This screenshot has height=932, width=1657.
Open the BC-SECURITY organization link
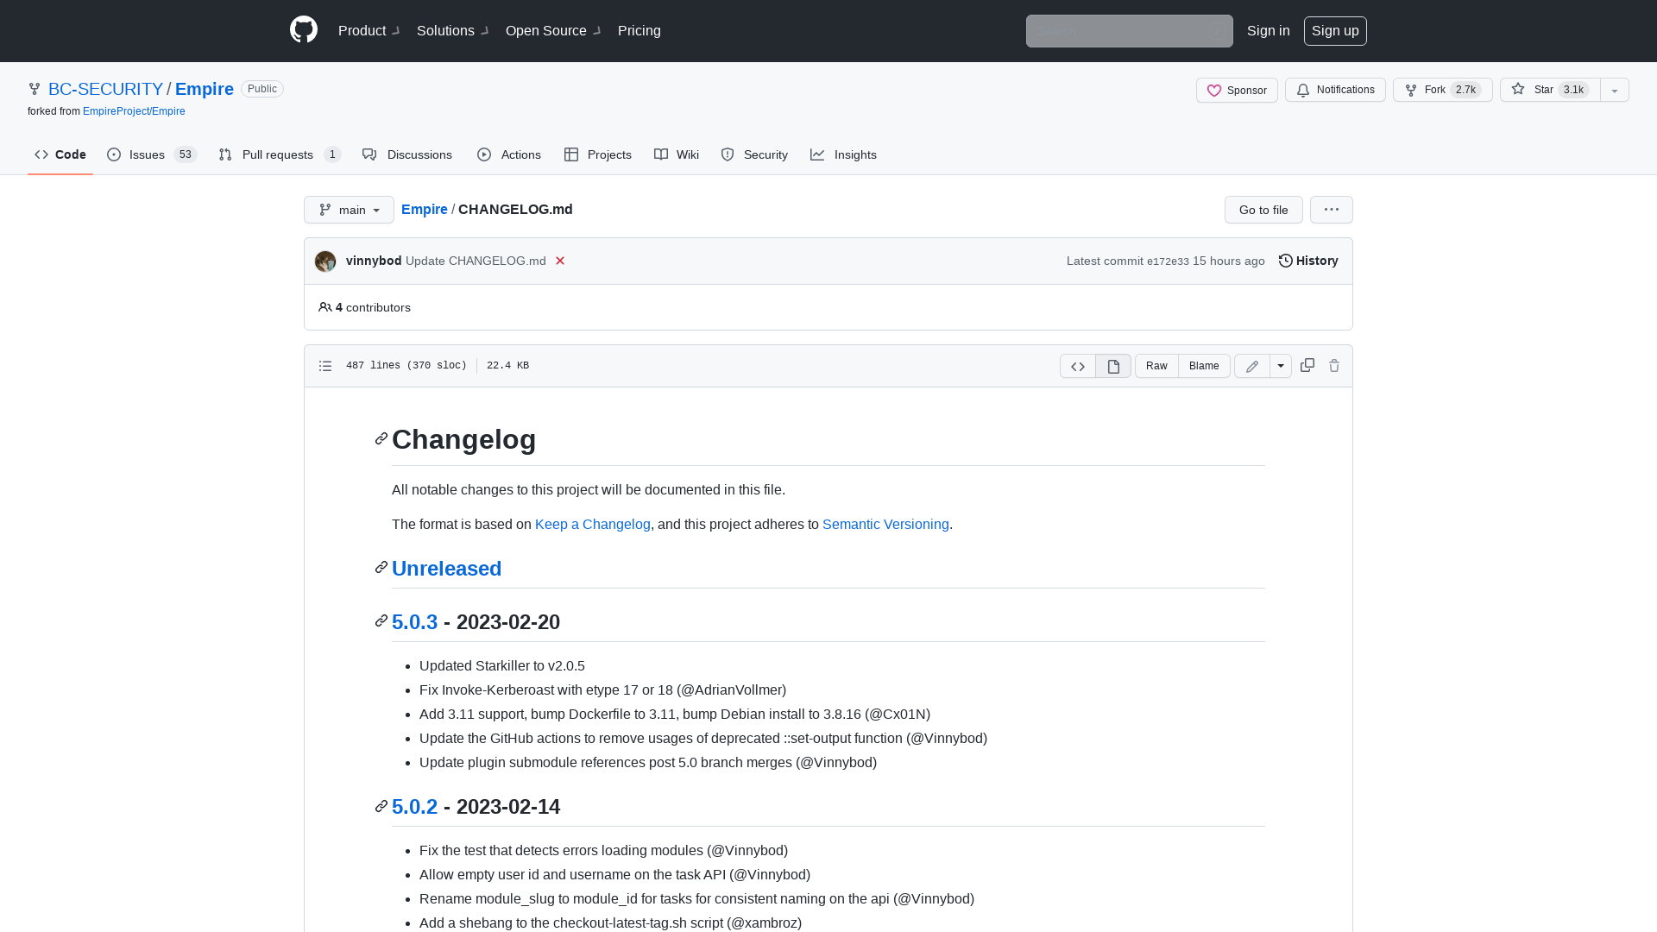105,89
